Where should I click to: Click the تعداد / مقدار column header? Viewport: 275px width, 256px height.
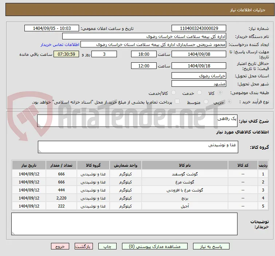tap(62, 165)
